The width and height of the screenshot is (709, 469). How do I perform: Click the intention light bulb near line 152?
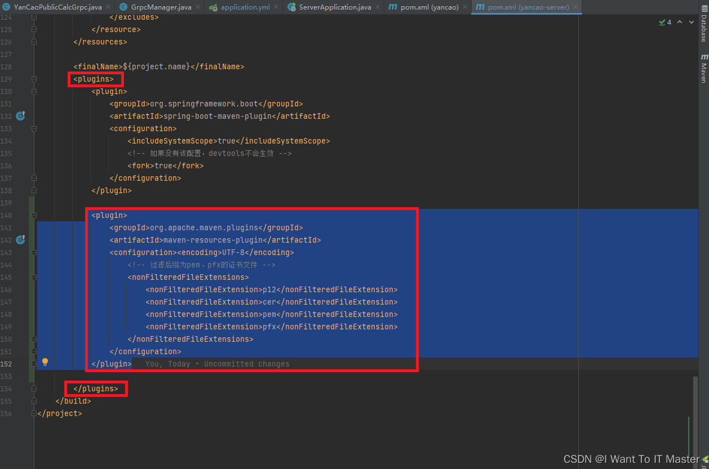[45, 361]
